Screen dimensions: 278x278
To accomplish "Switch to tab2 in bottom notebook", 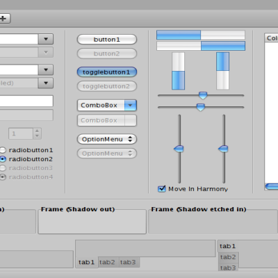I will tap(108, 262).
